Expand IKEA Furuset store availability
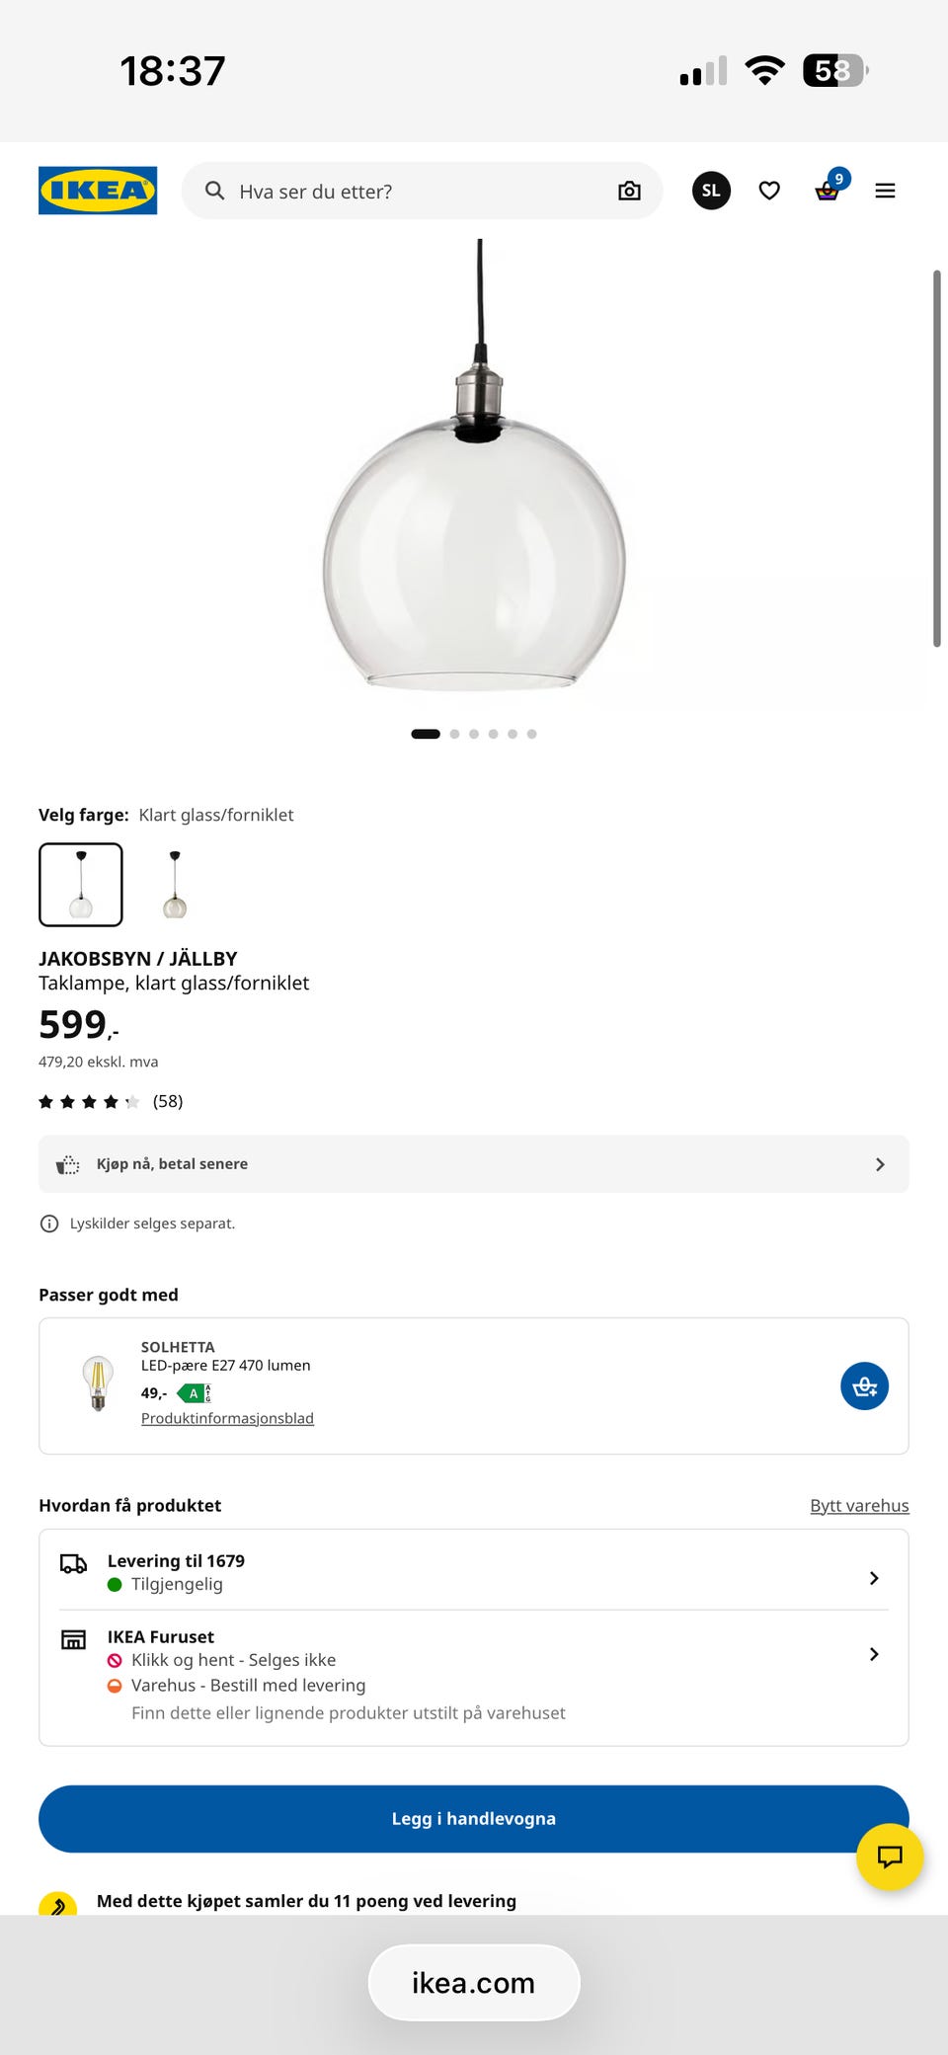948x2055 pixels. pyautogui.click(x=474, y=1675)
